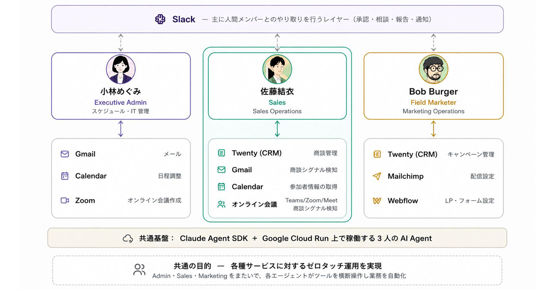Click the Webflow W icon
Screen dimensions: 554x290
[x=377, y=201]
